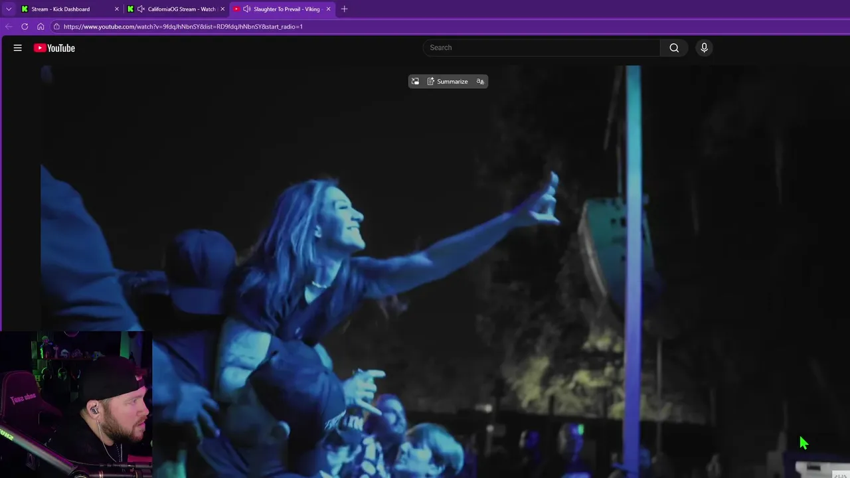Close the Slaughter To Prevail tab

coord(328,9)
